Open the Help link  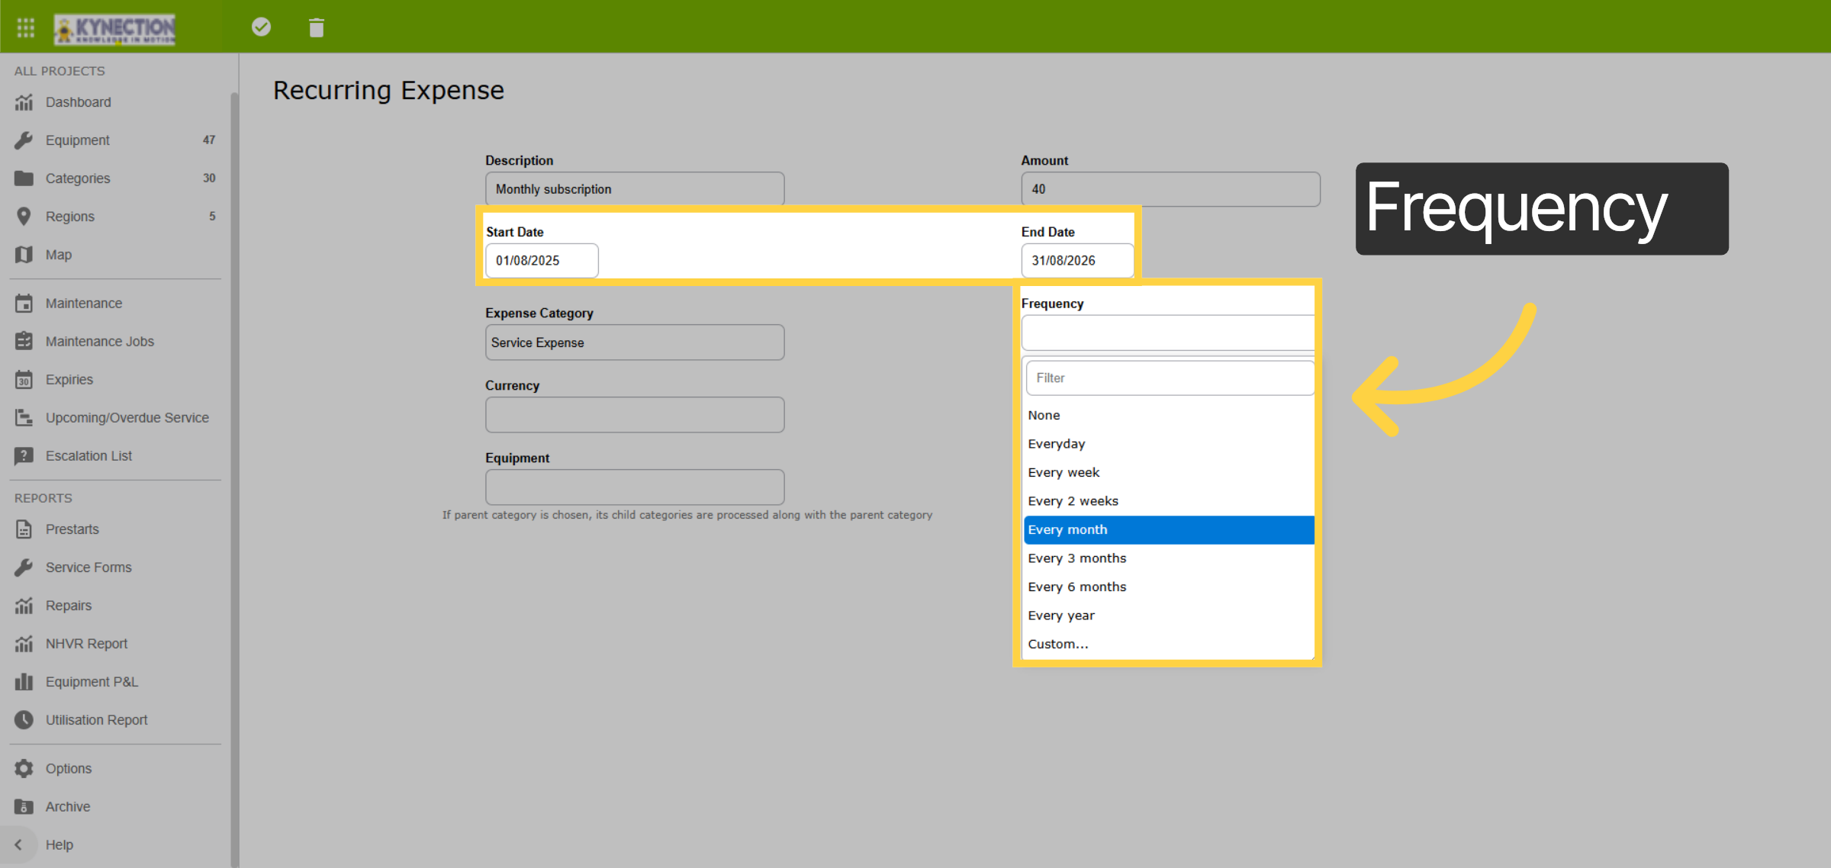tap(60, 845)
